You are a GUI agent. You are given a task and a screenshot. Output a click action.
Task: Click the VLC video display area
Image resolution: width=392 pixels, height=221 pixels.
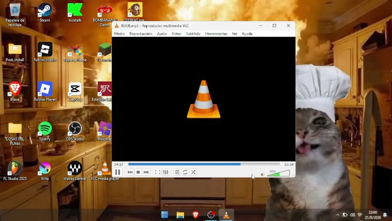tap(203, 99)
